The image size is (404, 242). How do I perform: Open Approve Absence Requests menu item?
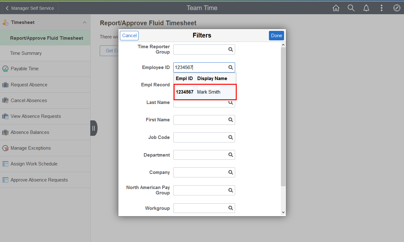click(x=45, y=180)
